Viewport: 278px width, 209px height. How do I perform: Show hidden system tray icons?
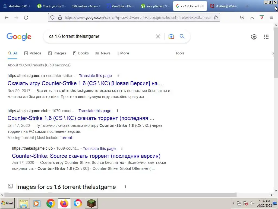(233, 203)
